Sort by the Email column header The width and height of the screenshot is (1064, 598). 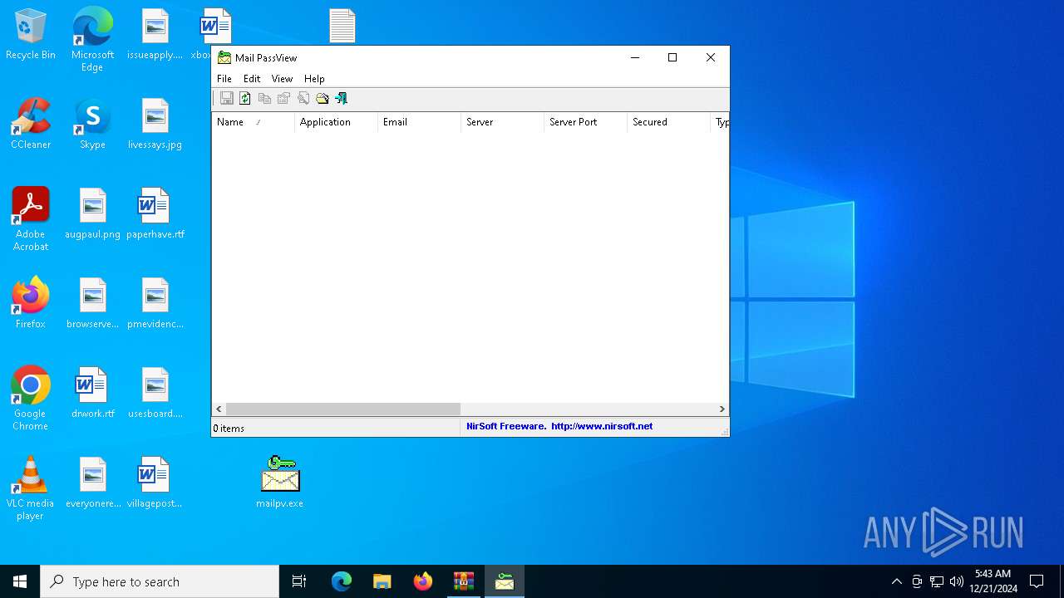coord(420,122)
